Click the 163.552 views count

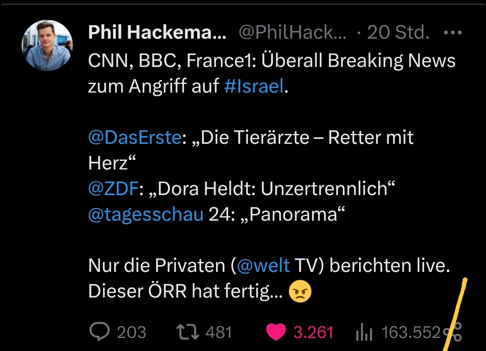coord(410,333)
